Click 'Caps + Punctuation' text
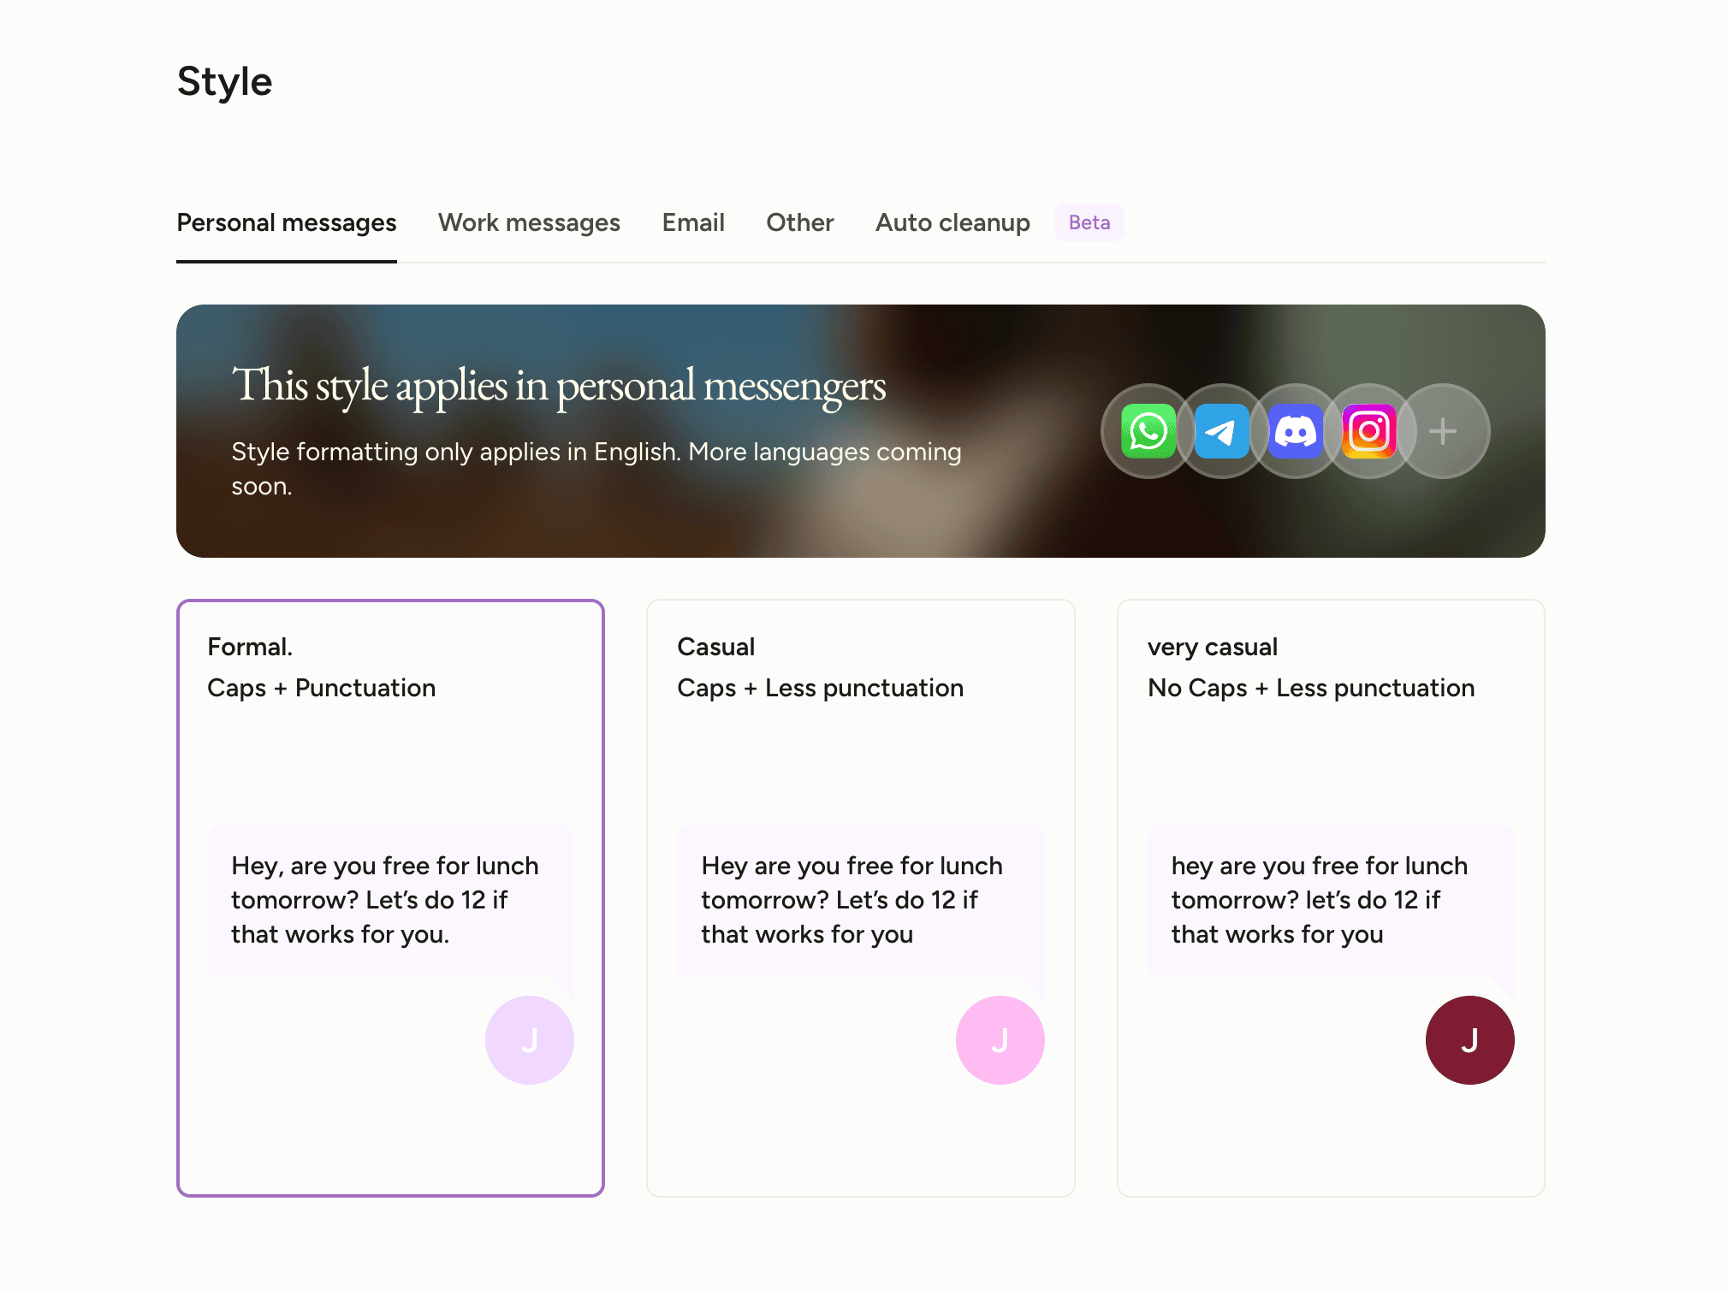The image size is (1727, 1290). pyautogui.click(x=322, y=688)
